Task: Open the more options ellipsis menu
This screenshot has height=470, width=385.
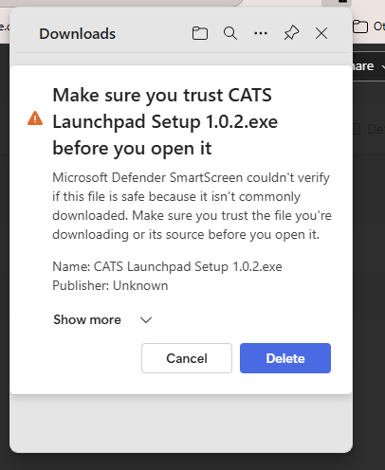Action: 261,33
